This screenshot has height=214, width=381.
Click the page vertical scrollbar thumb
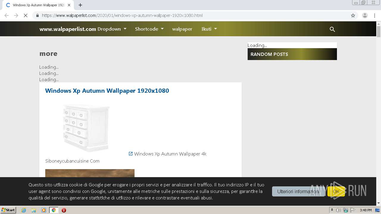(379, 31)
